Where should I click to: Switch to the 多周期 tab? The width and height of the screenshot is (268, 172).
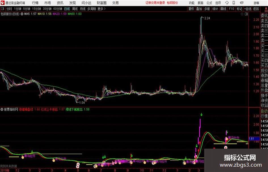92,9
